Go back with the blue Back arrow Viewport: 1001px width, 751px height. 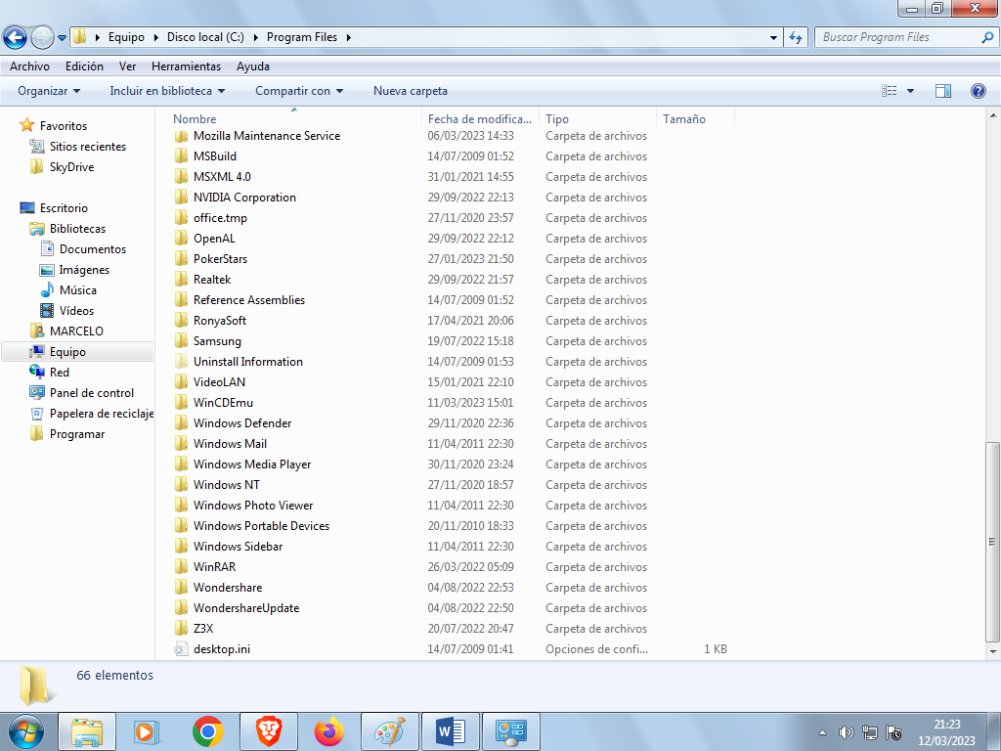pos(15,37)
